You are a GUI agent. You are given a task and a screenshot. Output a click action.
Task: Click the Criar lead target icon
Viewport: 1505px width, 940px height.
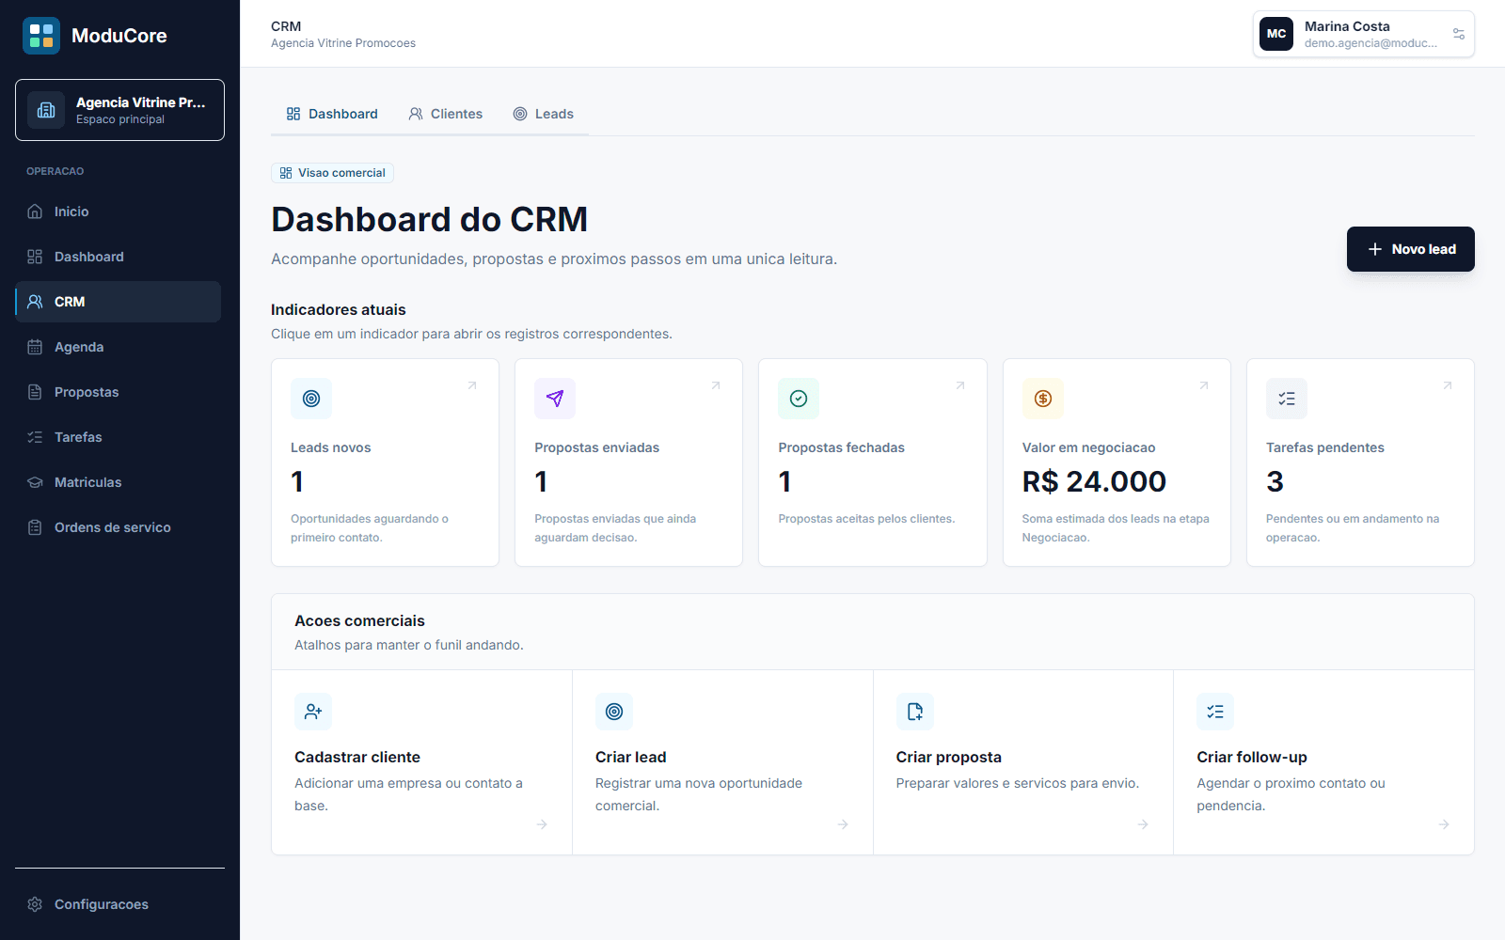614,712
